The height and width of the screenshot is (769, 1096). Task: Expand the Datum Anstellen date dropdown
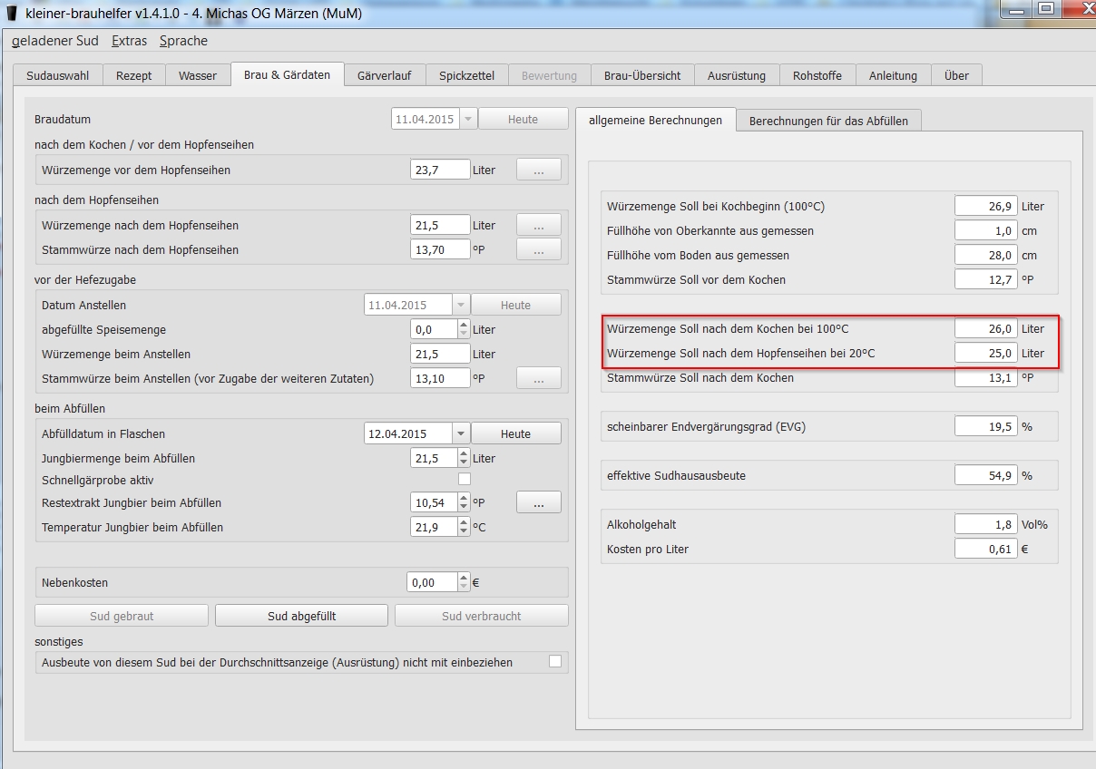click(461, 305)
